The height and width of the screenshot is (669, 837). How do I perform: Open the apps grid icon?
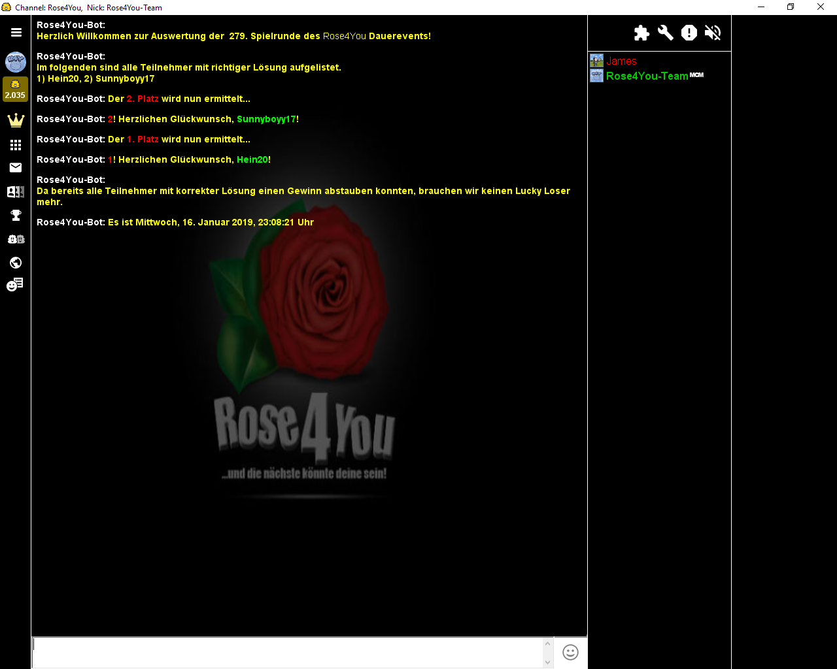tap(16, 145)
